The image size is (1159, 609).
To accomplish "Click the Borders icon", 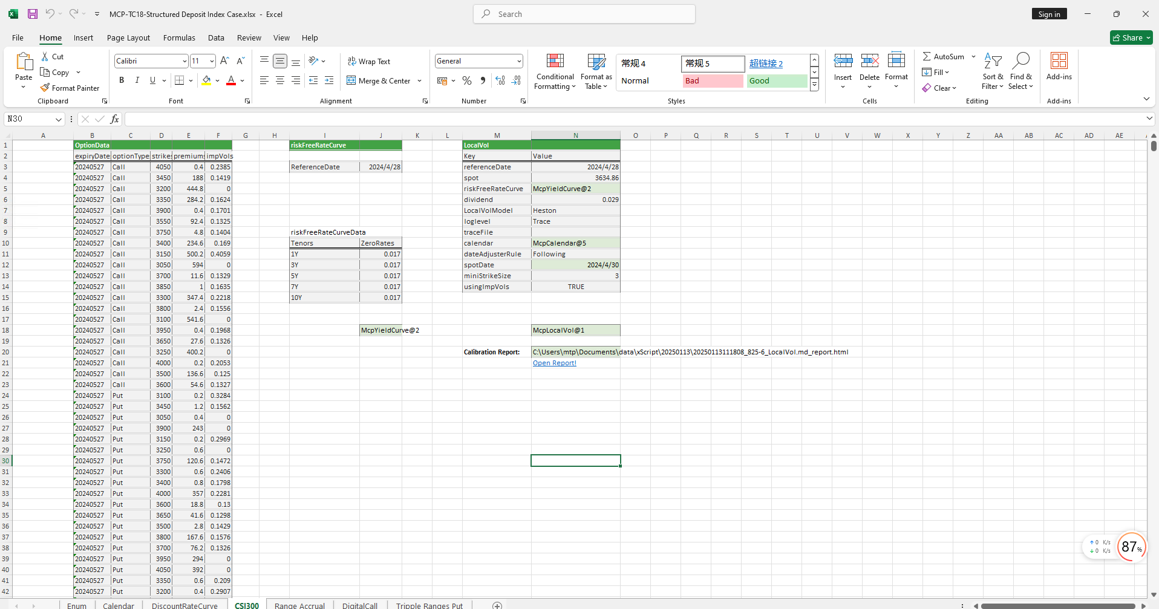I will (x=179, y=80).
